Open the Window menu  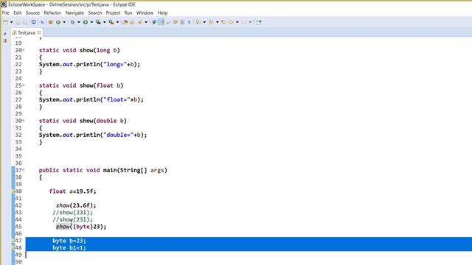pyautogui.click(x=145, y=13)
